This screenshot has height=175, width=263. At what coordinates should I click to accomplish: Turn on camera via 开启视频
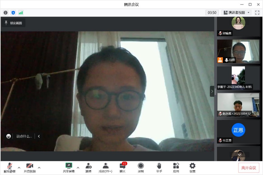[x=29, y=167]
